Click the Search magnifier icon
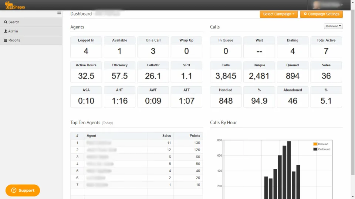Screen dimensions: 355x199 pos(6,22)
